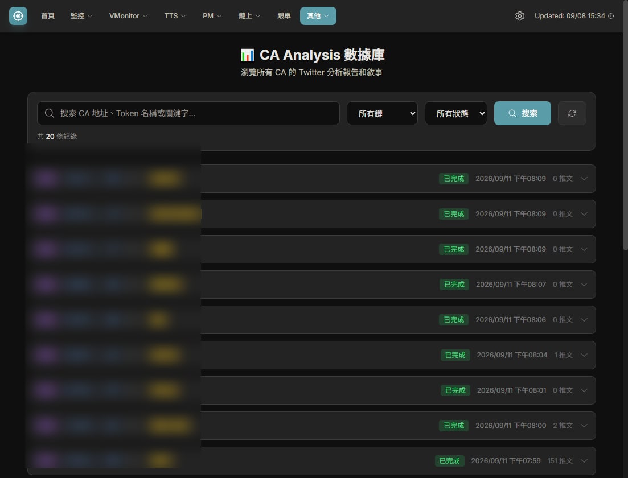
Task: Click the '151 推文' count
Action: click(x=560, y=460)
